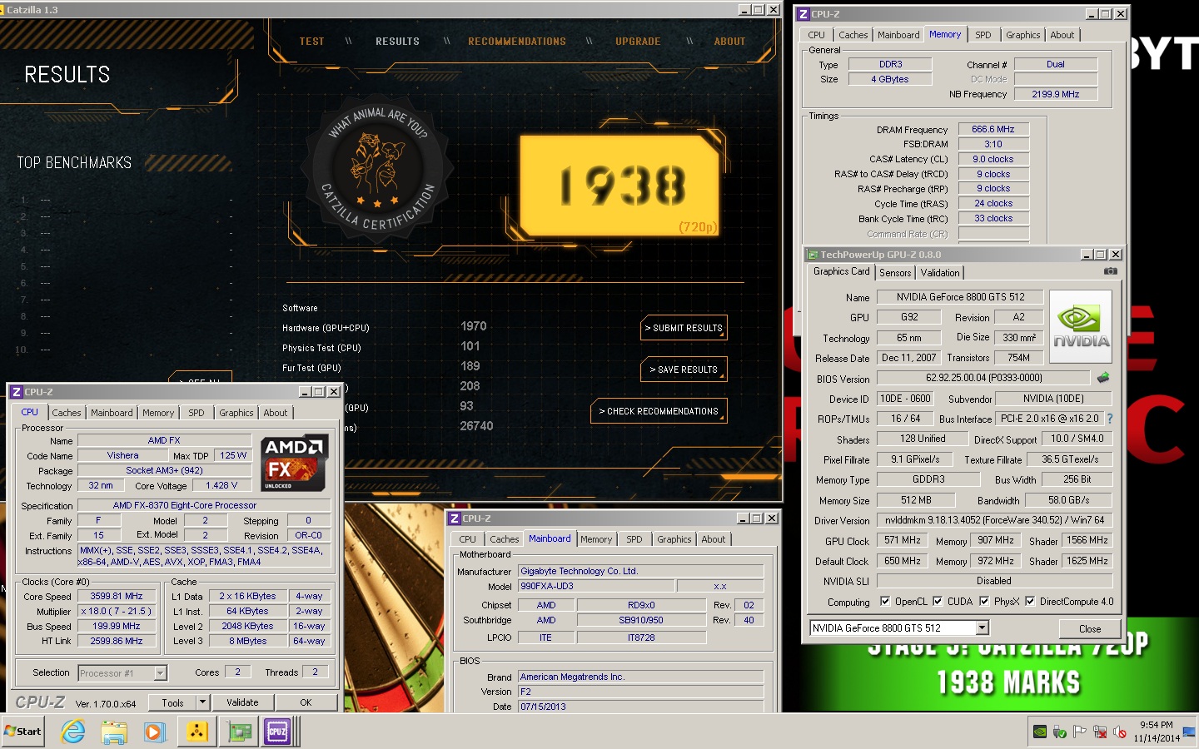Open Memory tab in the CPU tab CPU-Z window
The height and width of the screenshot is (749, 1199).
coord(158,413)
